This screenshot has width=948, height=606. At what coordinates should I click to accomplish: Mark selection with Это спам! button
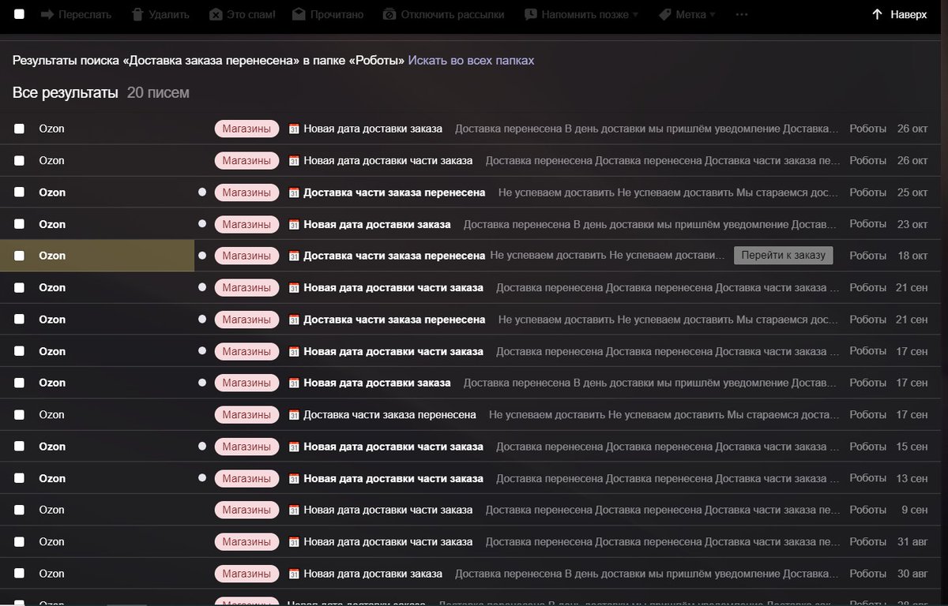click(243, 14)
